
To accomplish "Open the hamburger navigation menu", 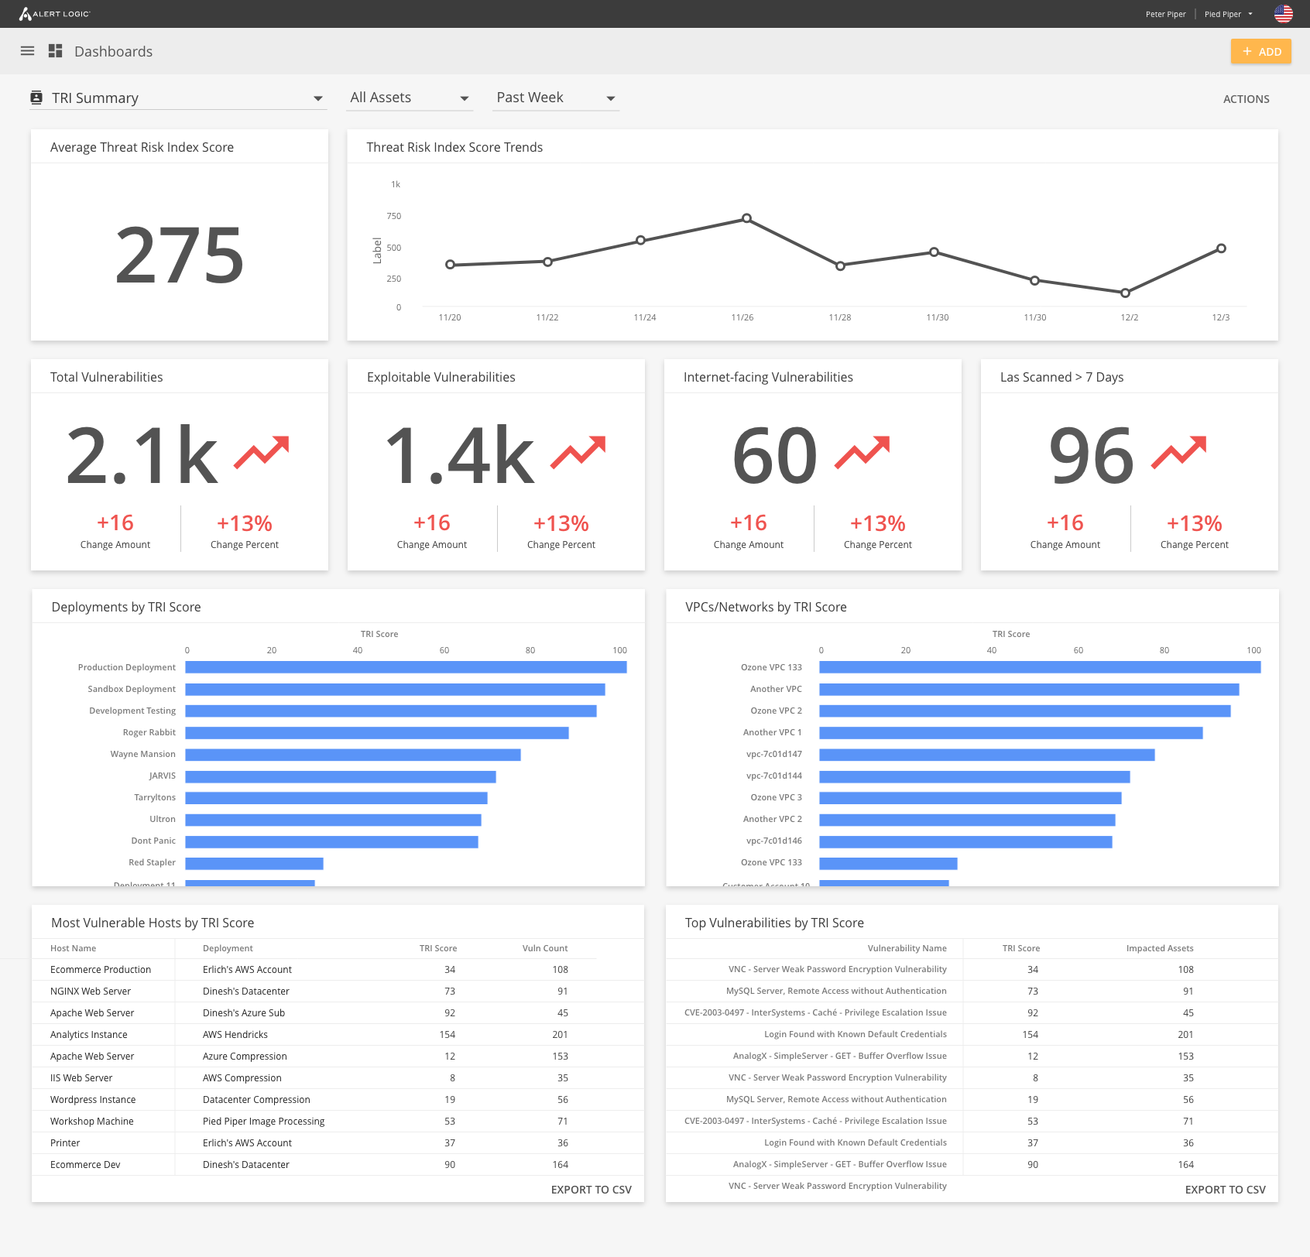I will (x=27, y=51).
